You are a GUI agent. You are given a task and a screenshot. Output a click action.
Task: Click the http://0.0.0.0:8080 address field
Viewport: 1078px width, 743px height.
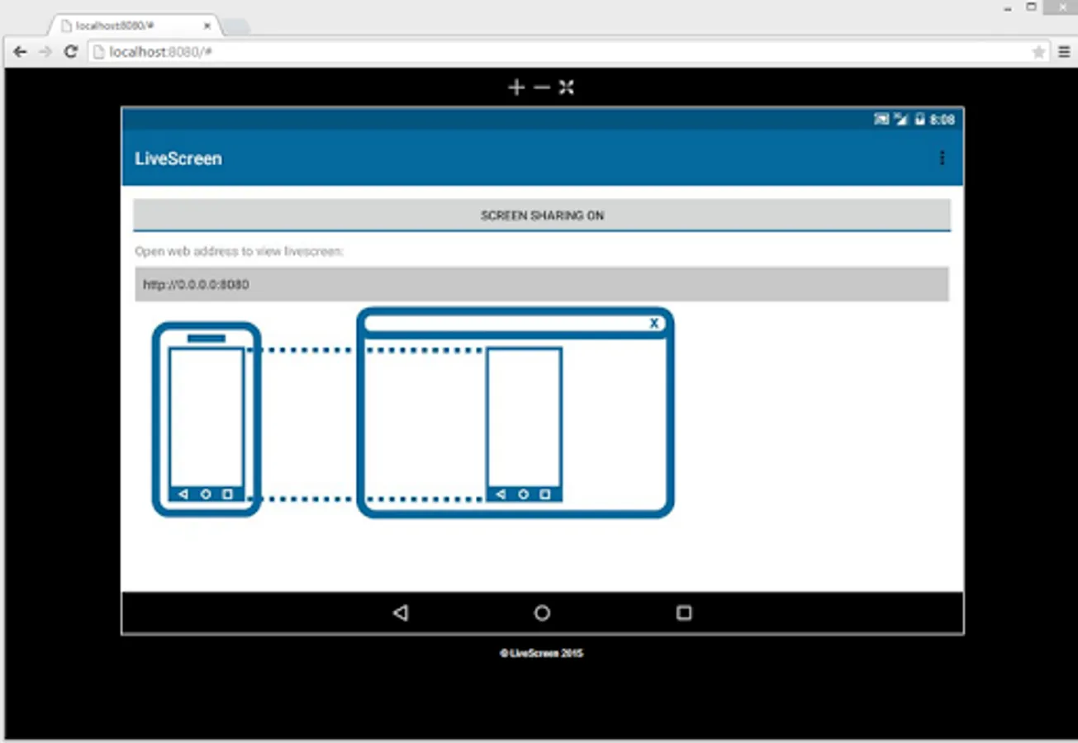[x=542, y=284]
